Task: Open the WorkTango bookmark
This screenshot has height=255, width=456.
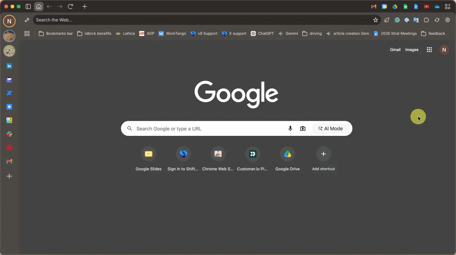Action: click(x=172, y=34)
